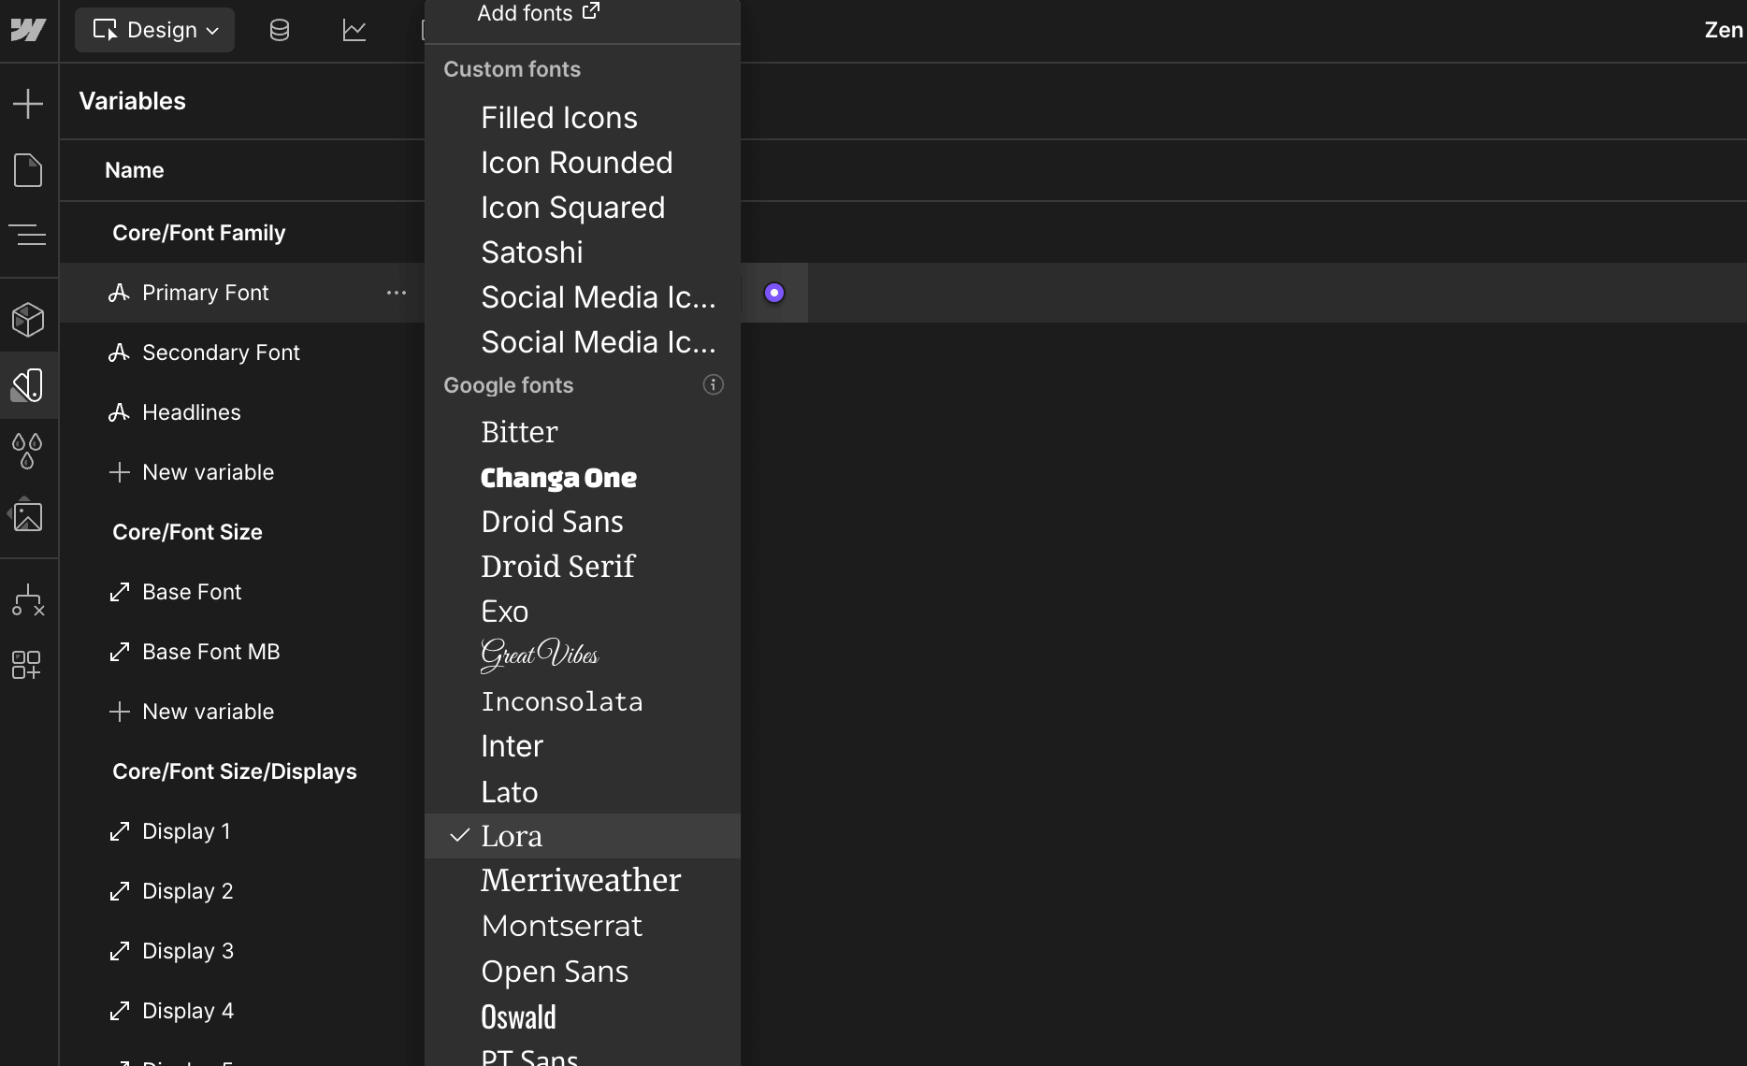
Task: Click Core/Font Family group header
Action: [x=199, y=233]
